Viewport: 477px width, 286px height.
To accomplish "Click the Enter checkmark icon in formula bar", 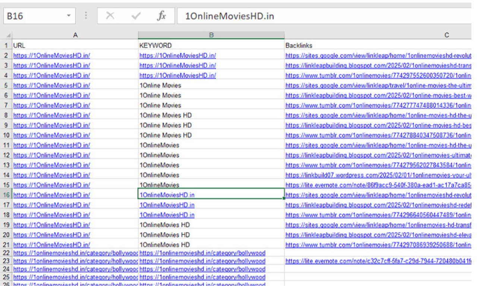I will coord(136,16).
